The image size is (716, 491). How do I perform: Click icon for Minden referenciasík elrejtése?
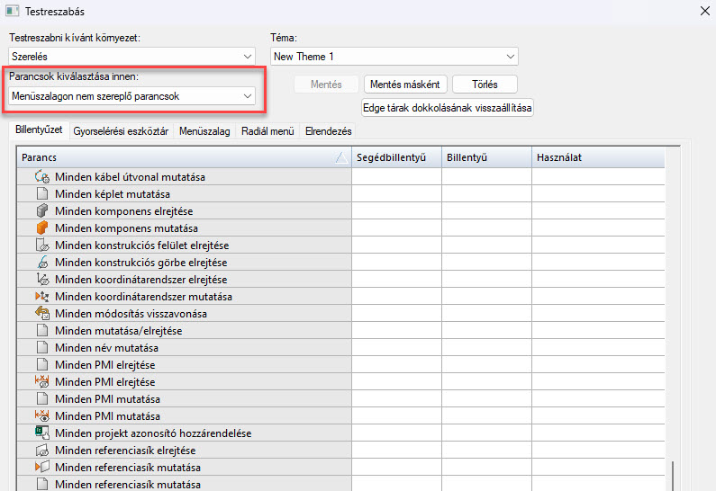[41, 451]
